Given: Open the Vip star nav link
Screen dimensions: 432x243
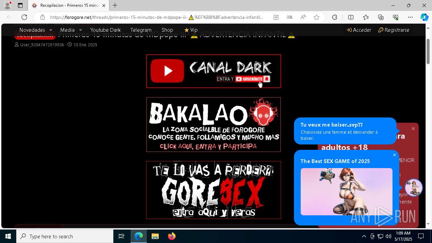Looking at the screenshot, I should click(x=191, y=30).
